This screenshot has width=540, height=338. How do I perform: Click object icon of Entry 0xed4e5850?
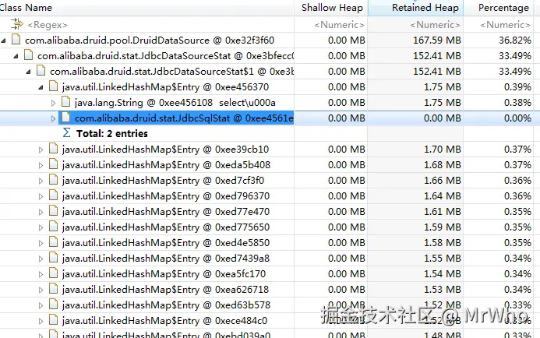[x=53, y=241]
